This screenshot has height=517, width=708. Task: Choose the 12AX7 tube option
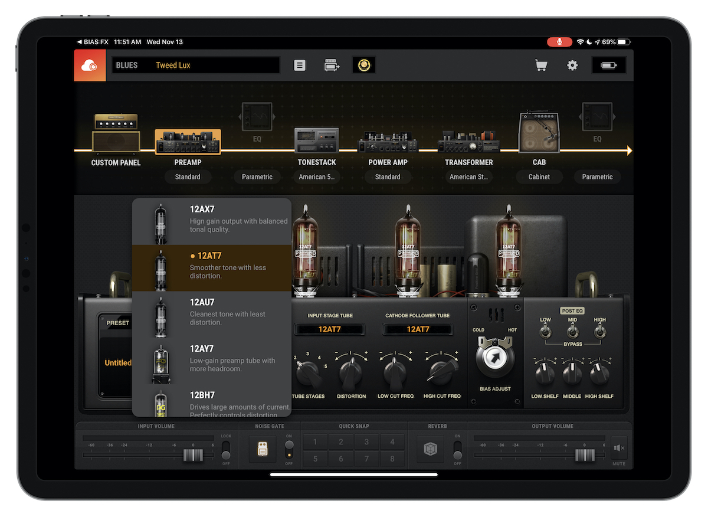point(211,221)
